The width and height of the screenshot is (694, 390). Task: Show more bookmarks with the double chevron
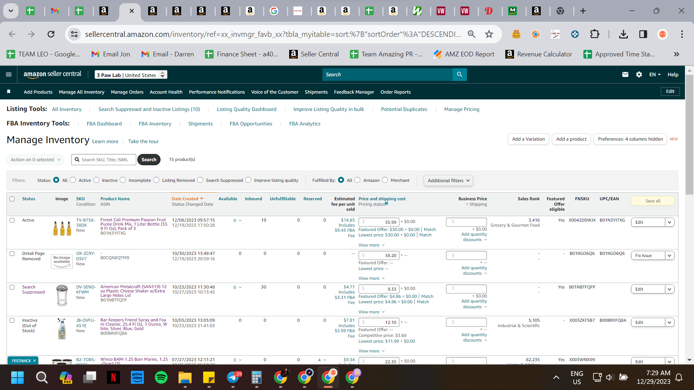[x=676, y=54]
